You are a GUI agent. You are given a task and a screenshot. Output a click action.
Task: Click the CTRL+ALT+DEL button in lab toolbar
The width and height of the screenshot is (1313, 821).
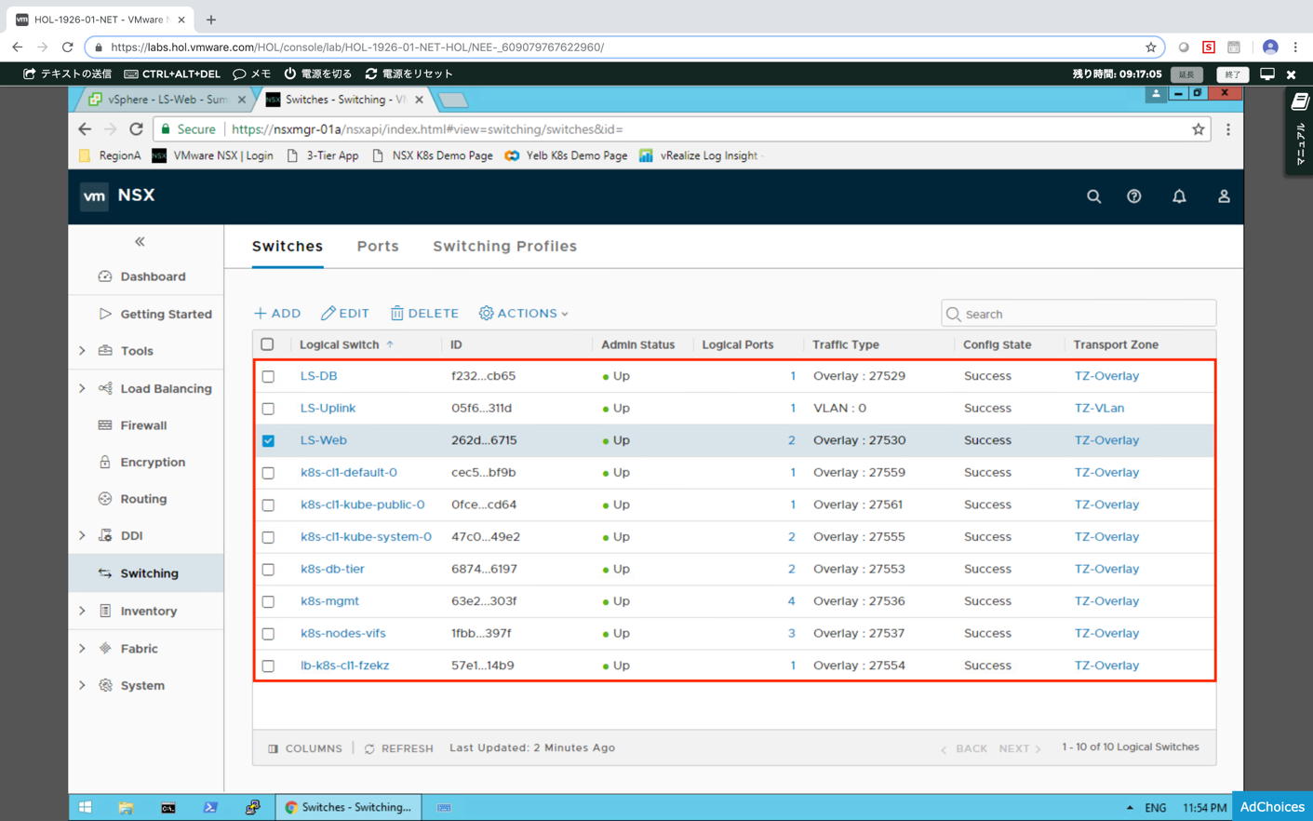[x=172, y=74]
